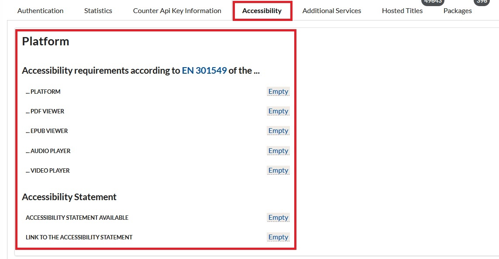Viewport: 499px width, 259px height.
Task: Edit the Video Player Empty value
Action: coord(278,170)
